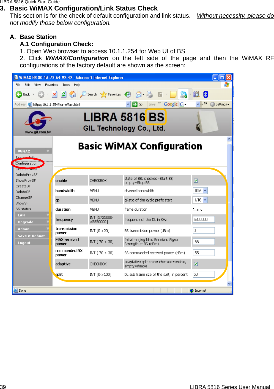This screenshot has width=274, height=389.
Task: Open the Configuration sidebar link
Action: coord(26,163)
